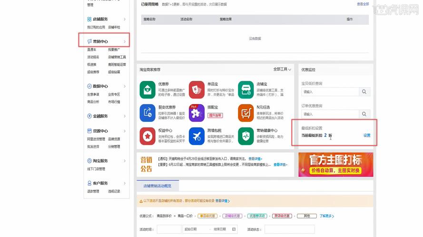Open 违规记录 in the sidebar
This screenshot has height=237, width=423.
(x=114, y=191)
